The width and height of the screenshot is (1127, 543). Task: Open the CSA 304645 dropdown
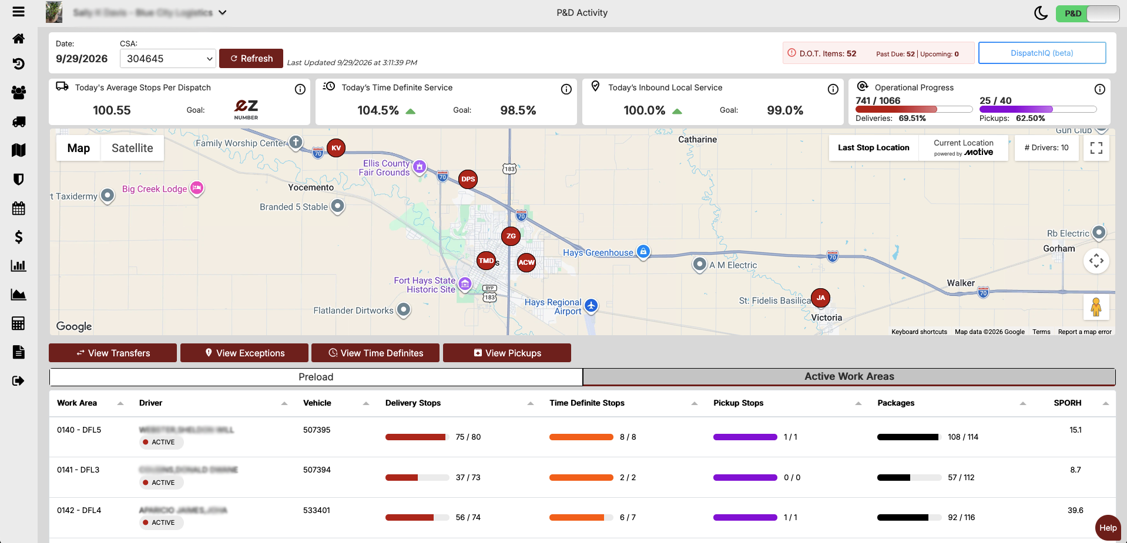point(169,59)
